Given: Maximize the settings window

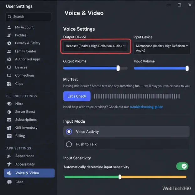Looking at the screenshot, I should [x=179, y=5].
